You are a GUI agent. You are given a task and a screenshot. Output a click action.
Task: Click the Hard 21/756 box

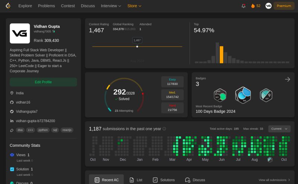[x=172, y=108]
